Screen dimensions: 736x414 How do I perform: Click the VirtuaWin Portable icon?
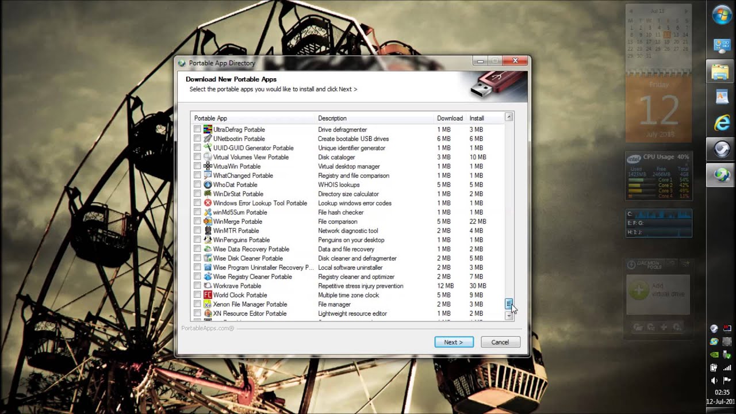pyautogui.click(x=208, y=166)
